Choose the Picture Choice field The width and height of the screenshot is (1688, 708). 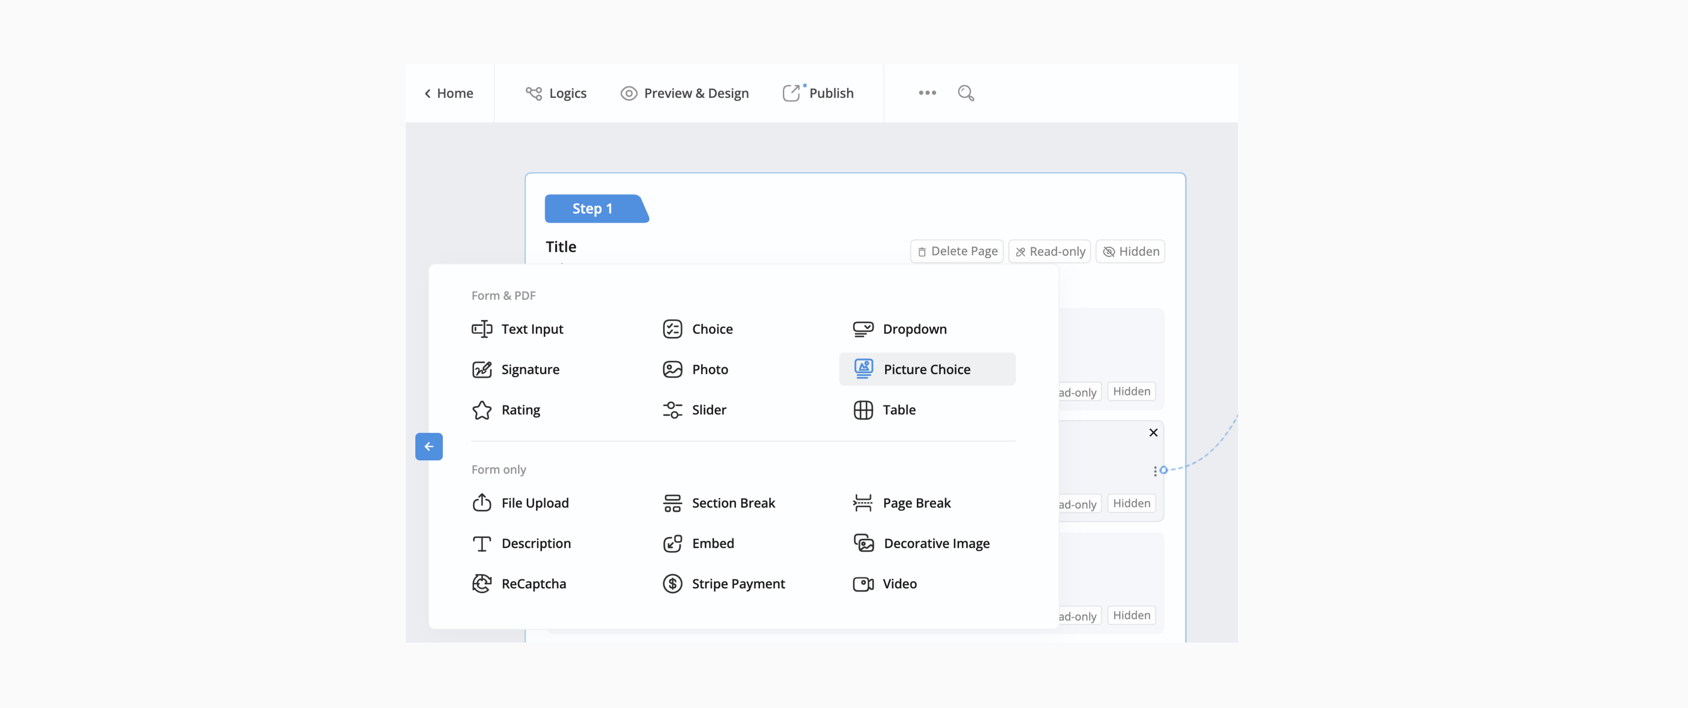click(927, 370)
